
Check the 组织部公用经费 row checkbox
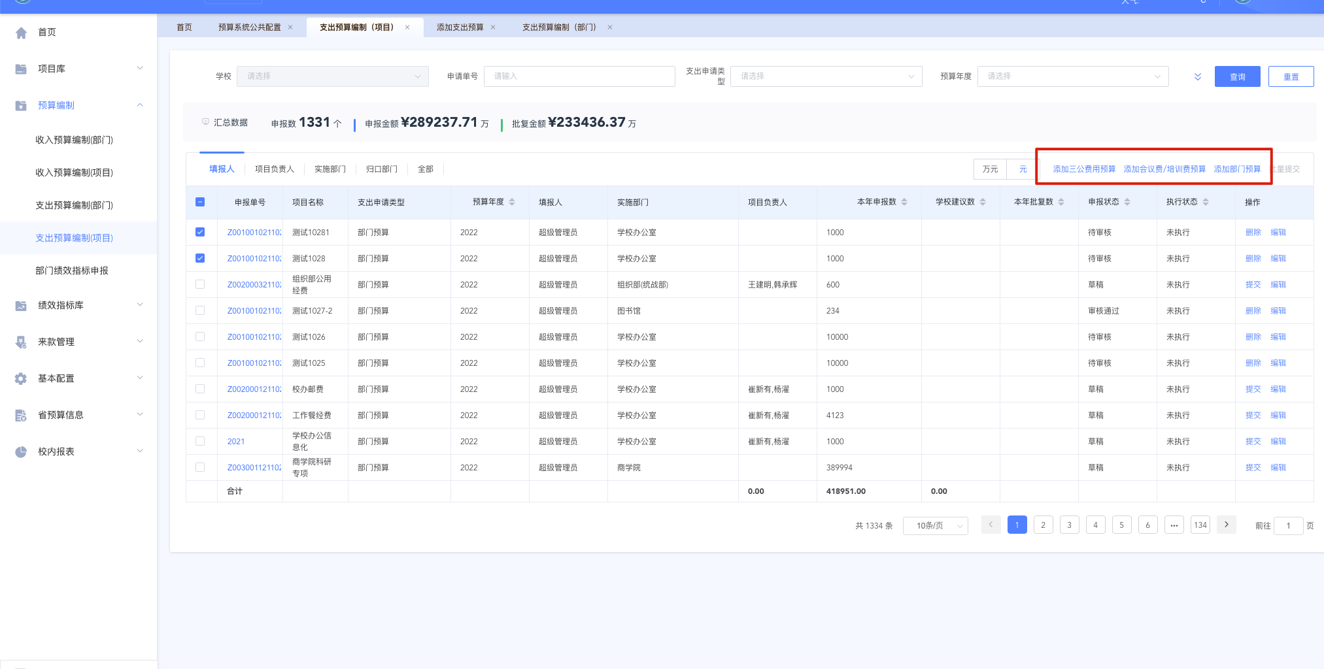tap(200, 285)
